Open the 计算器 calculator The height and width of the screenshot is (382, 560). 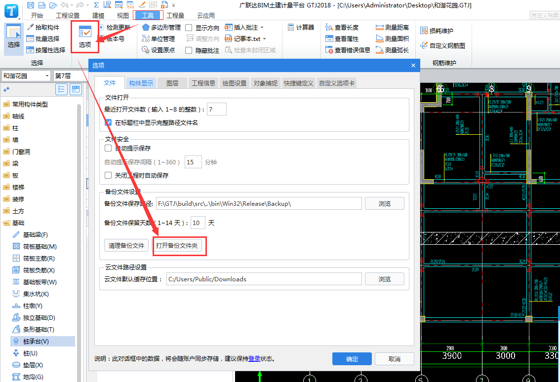[x=301, y=27]
